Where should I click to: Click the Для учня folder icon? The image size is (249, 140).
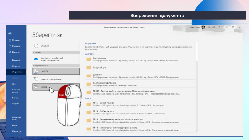coord(89,76)
